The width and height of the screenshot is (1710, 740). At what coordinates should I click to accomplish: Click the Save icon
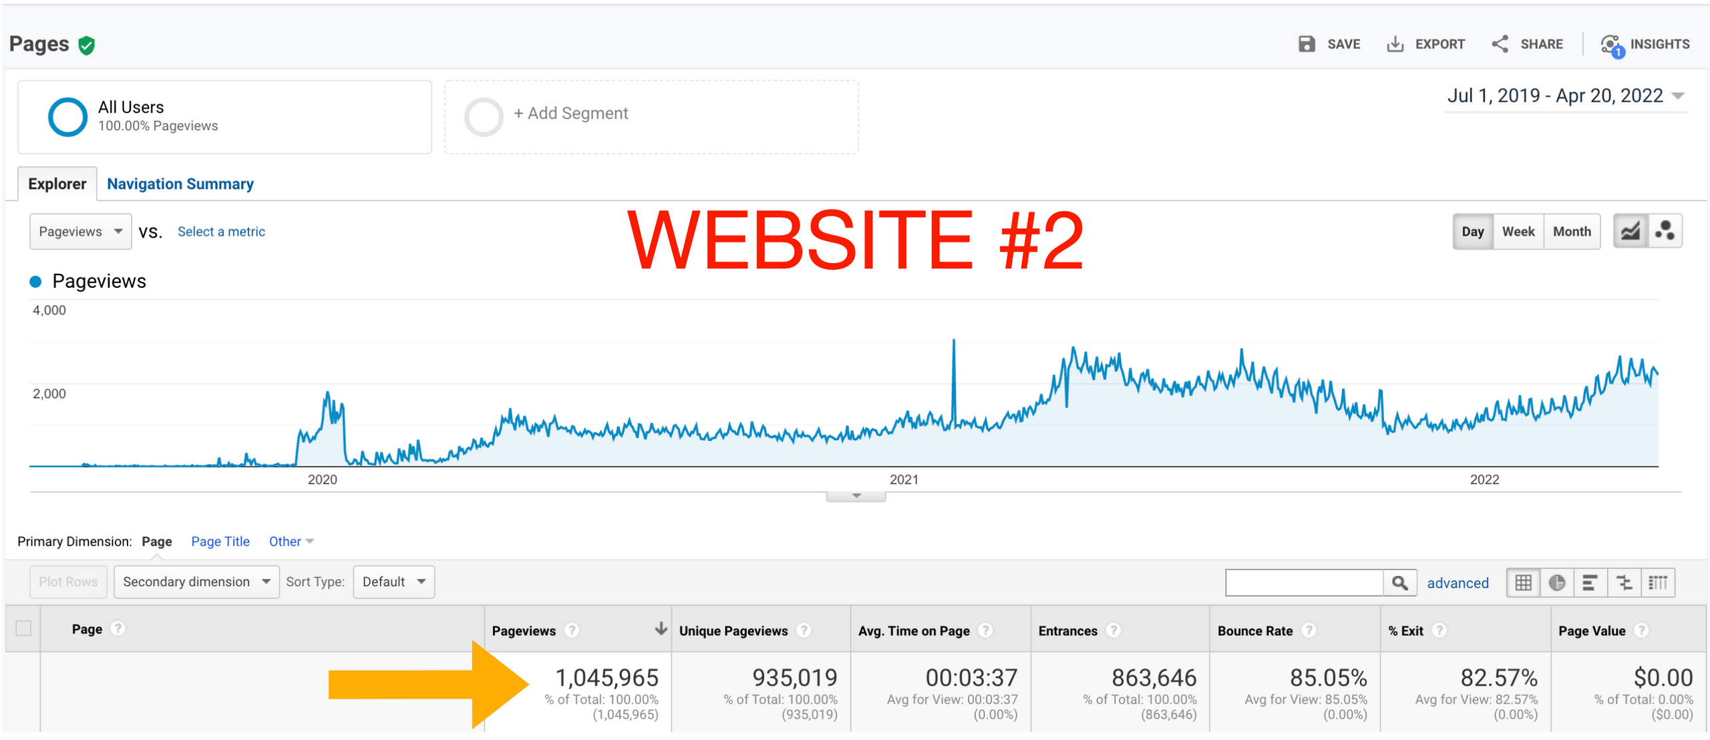1306,44
